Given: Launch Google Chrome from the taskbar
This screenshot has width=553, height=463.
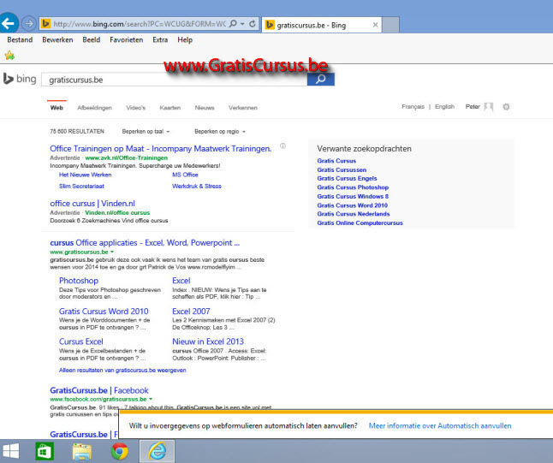Looking at the screenshot, I should click(x=120, y=451).
